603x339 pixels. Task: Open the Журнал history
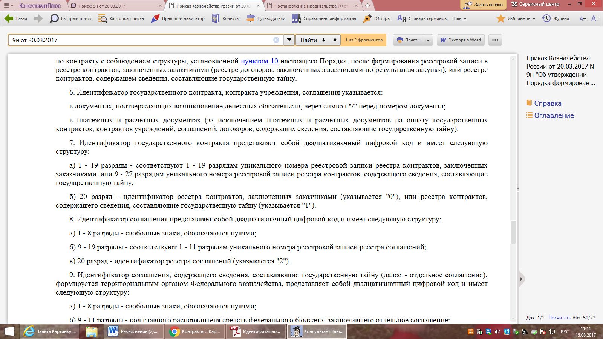coord(556,18)
